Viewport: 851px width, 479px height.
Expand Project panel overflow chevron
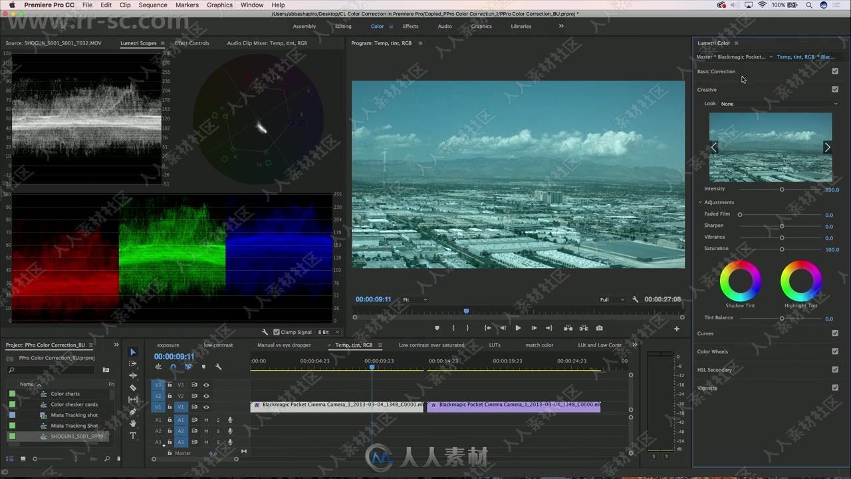(x=116, y=345)
